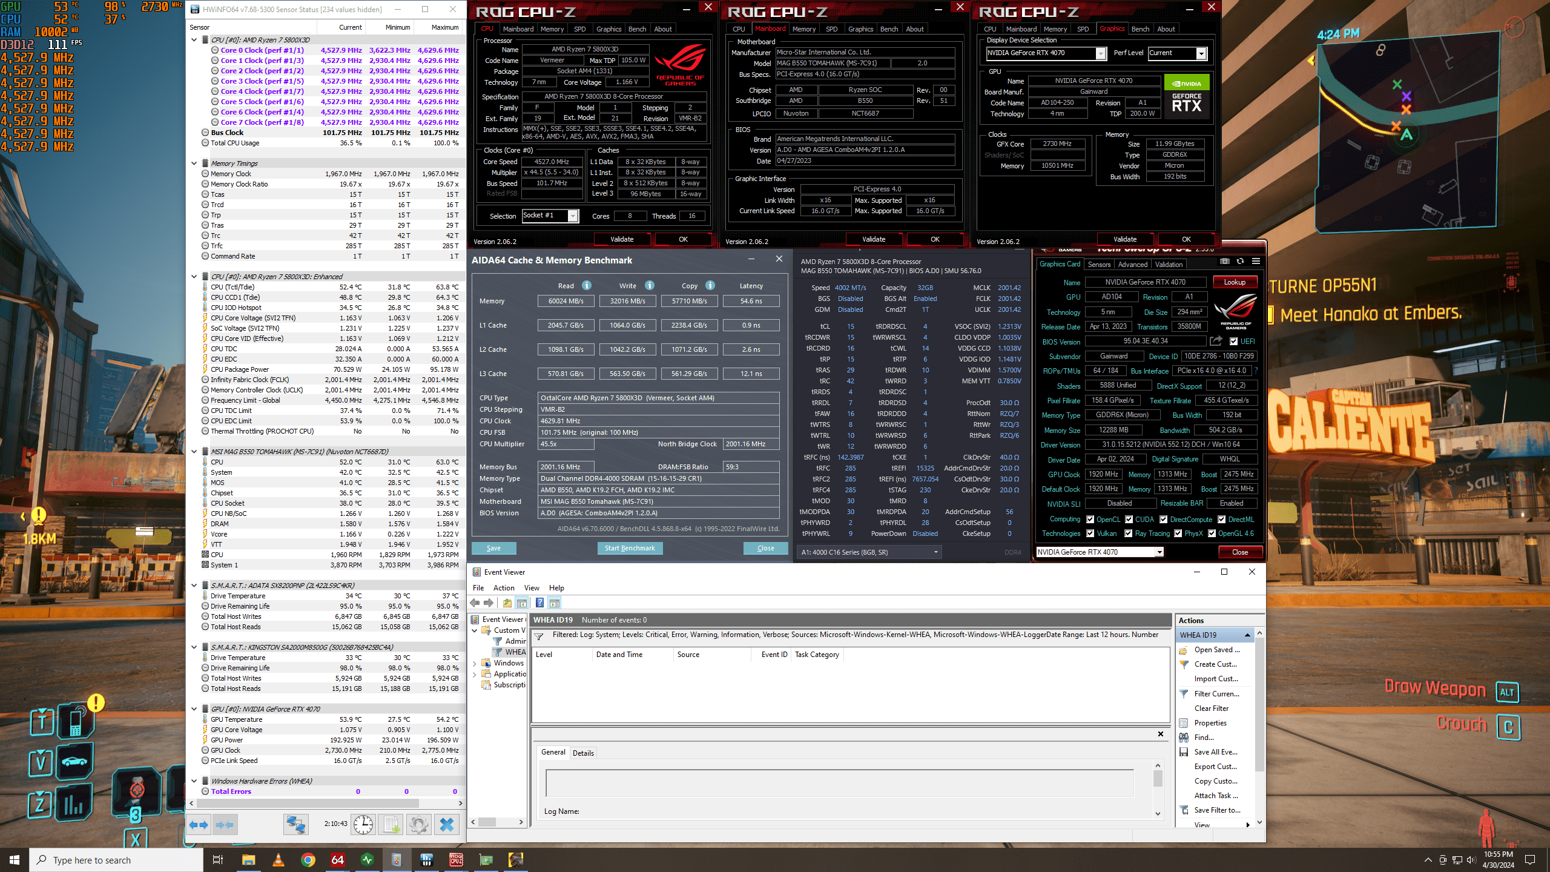The width and height of the screenshot is (1550, 872).
Task: Click Event Viewer up-folder toolbar icon
Action: coord(507,603)
